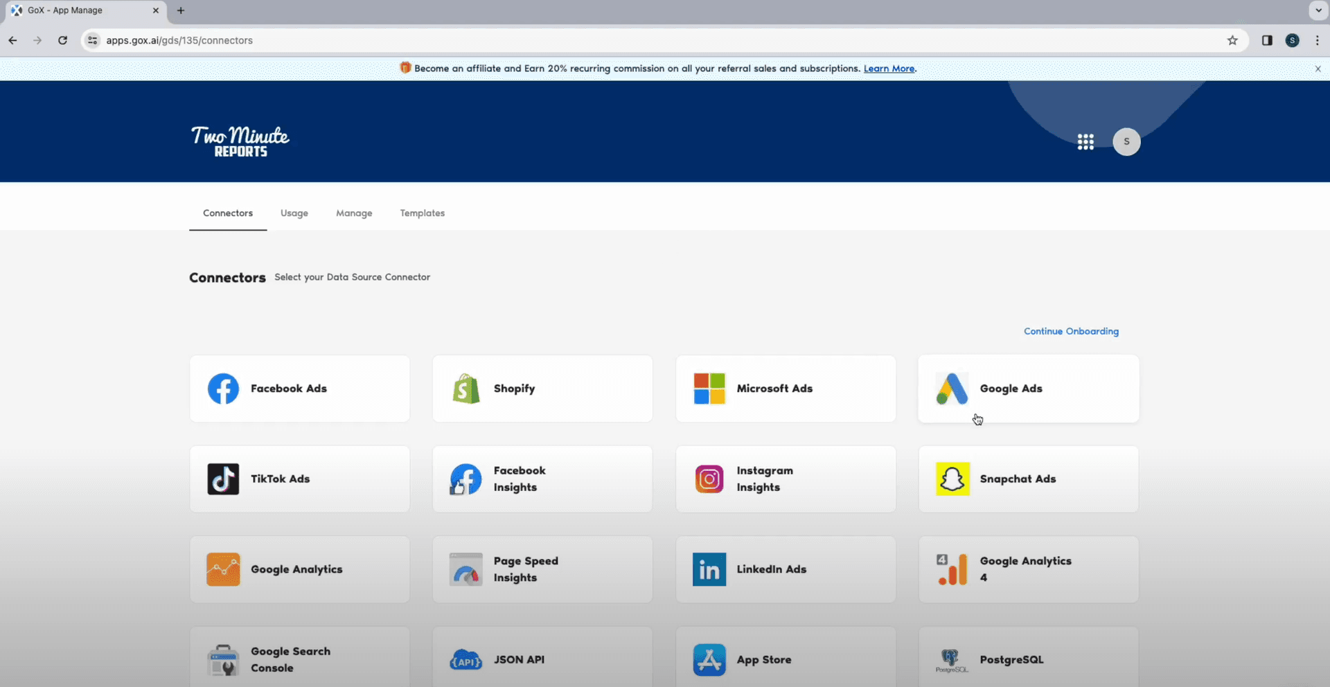Choose the Snapchat Ads ghost icon
Screen dimensions: 1330x687
[952, 479]
